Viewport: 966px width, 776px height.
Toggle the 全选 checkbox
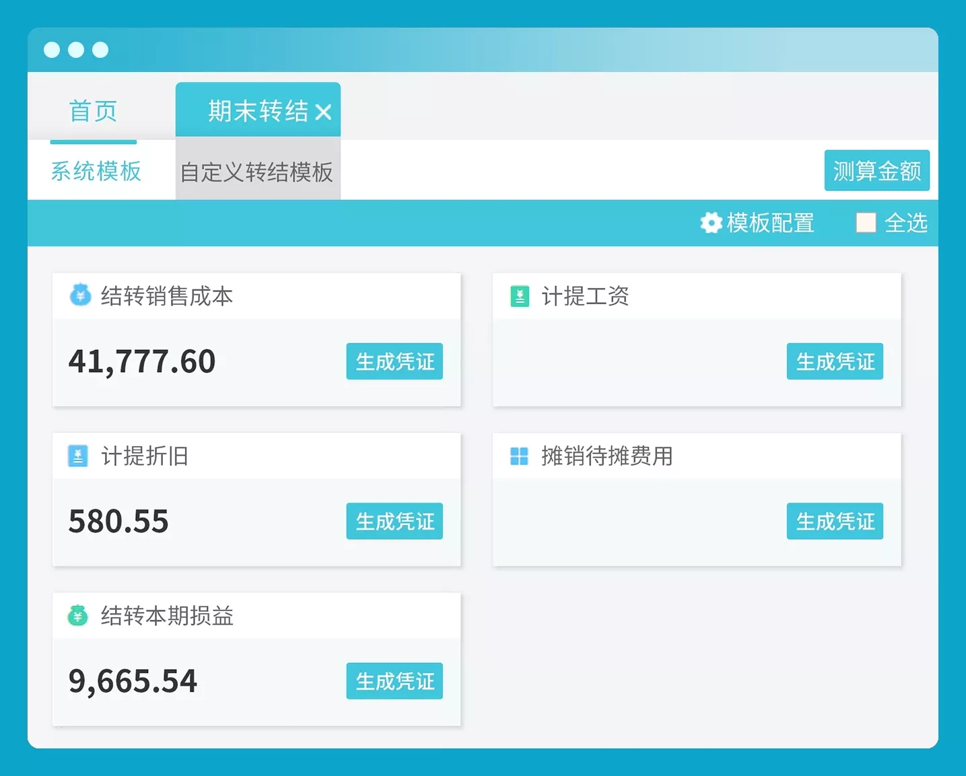click(866, 223)
